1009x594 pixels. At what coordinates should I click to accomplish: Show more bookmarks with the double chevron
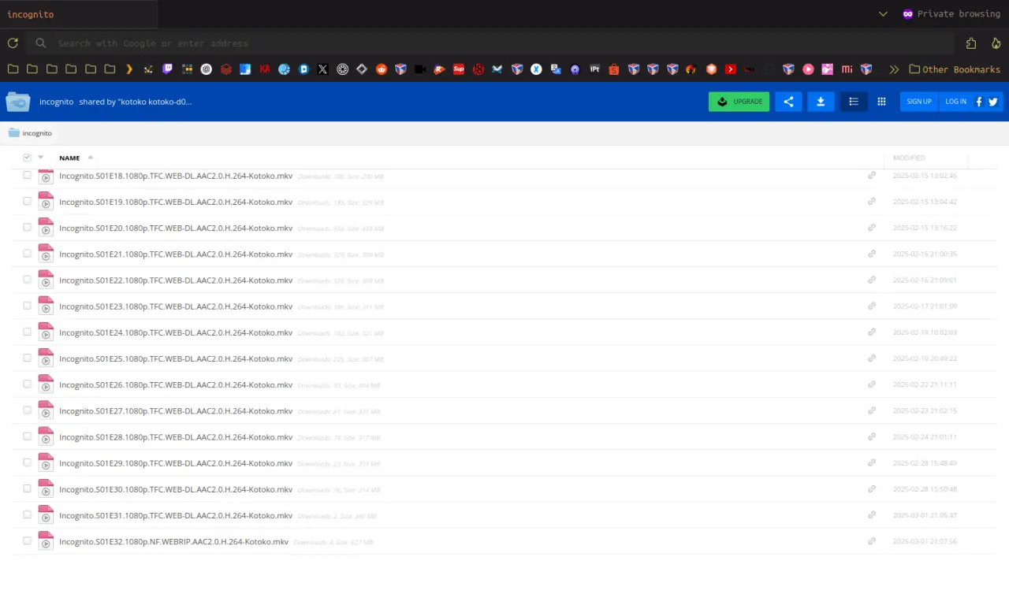[x=894, y=69]
